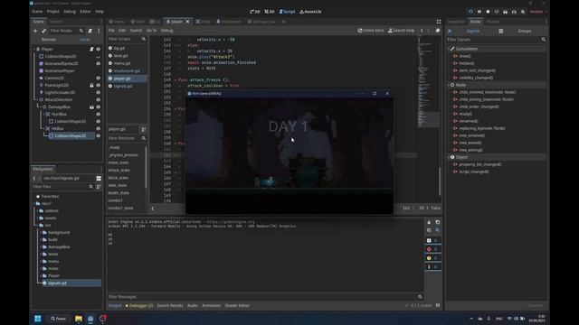Open the script icon on Player node

point(91,49)
